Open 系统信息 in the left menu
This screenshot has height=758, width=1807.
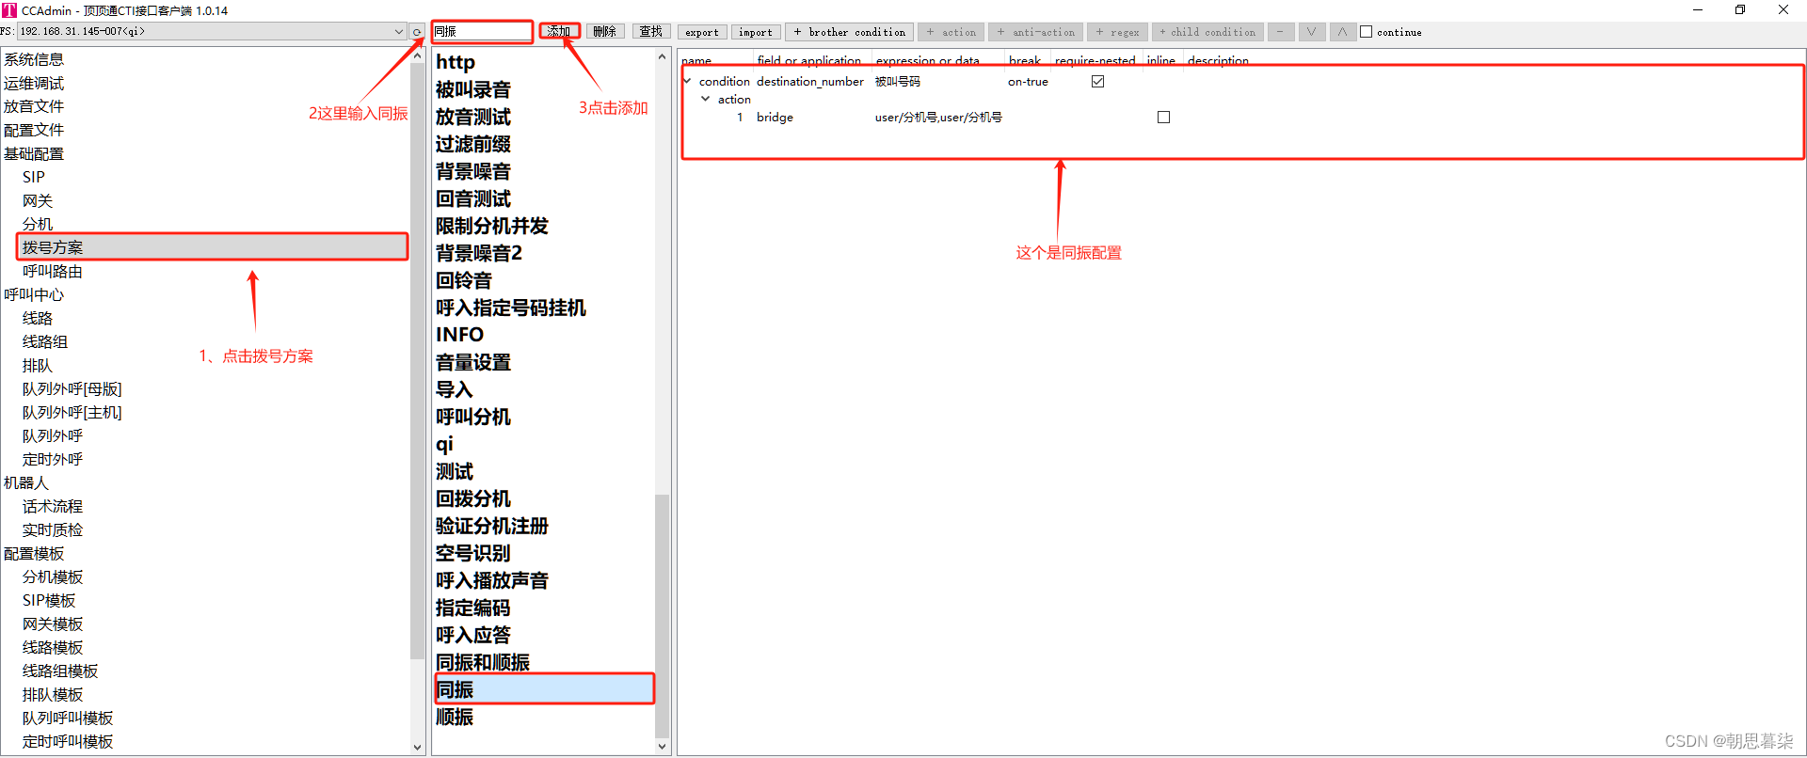(x=34, y=59)
